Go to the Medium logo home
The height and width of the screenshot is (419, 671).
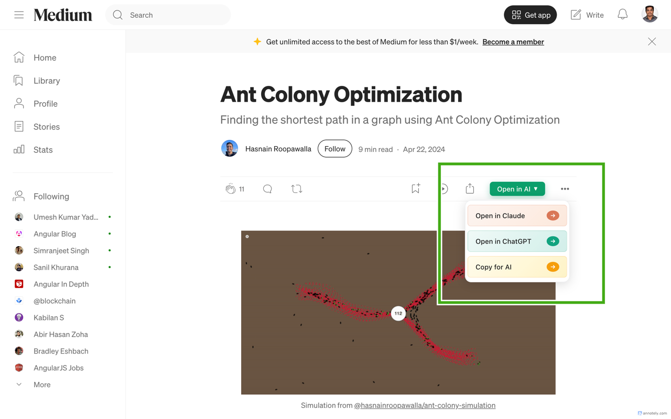(x=63, y=15)
